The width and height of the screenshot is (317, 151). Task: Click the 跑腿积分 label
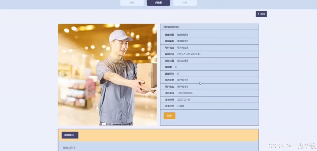click(x=170, y=74)
